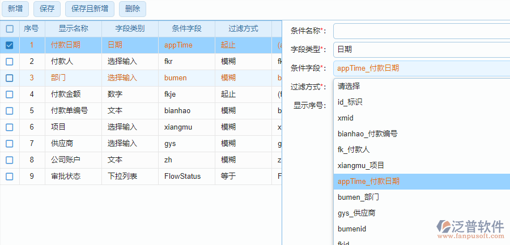This screenshot has width=510, height=245.
Task: Choose xiangmu_项目 option
Action: click(x=422, y=166)
